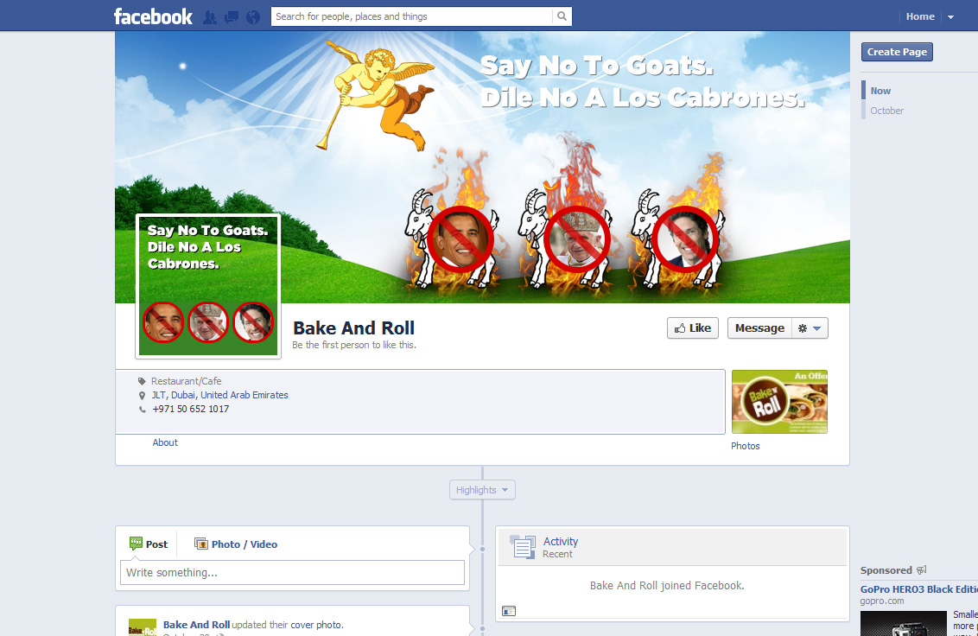978x636 pixels.
Task: Open the post author avatar thumbnail
Action: (143, 627)
